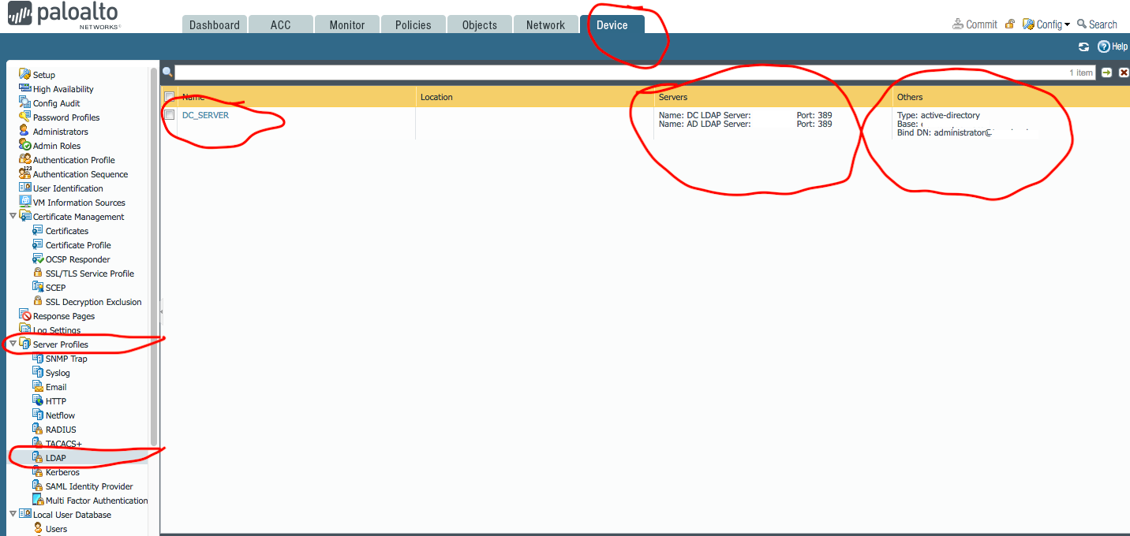1130x536 pixels.
Task: Tick the DC_SERVER row checkbox
Action: (x=169, y=115)
